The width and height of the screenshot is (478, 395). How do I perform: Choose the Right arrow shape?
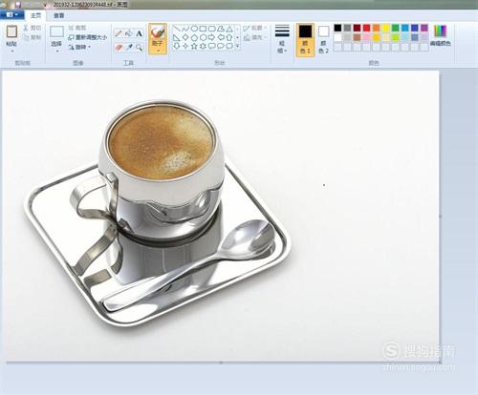click(x=211, y=37)
